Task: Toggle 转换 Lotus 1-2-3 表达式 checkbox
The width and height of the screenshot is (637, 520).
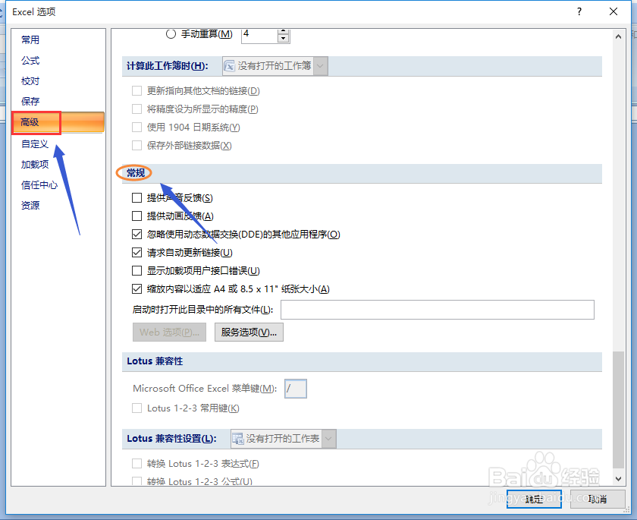Action: pos(137,464)
